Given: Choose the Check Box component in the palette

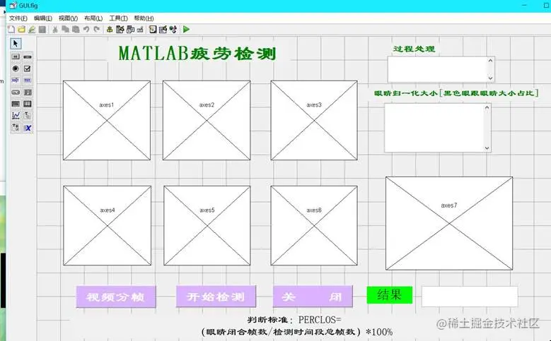Looking at the screenshot, I should coord(28,68).
